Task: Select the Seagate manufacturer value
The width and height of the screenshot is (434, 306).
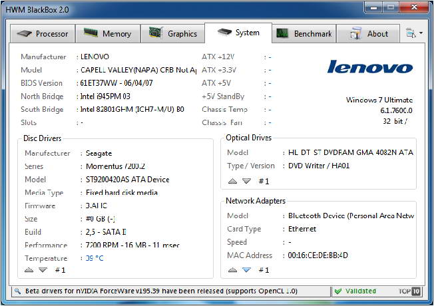Action: pyautogui.click(x=99, y=153)
